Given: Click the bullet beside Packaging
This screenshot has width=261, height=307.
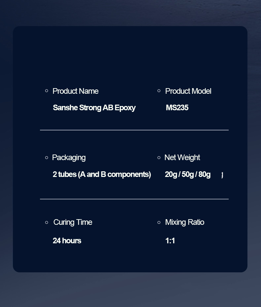Looking at the screenshot, I should click(x=47, y=157).
